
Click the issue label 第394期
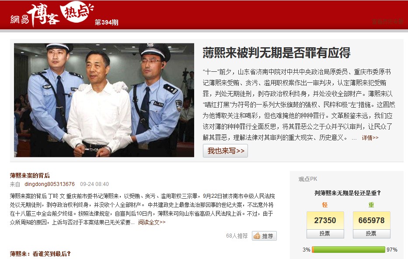(106, 22)
